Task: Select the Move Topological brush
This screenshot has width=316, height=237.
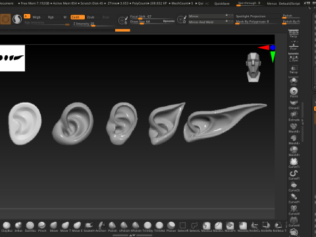Action: (x=65, y=226)
